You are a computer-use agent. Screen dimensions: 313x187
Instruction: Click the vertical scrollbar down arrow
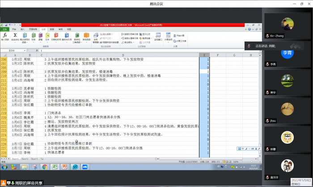[x=260, y=156]
